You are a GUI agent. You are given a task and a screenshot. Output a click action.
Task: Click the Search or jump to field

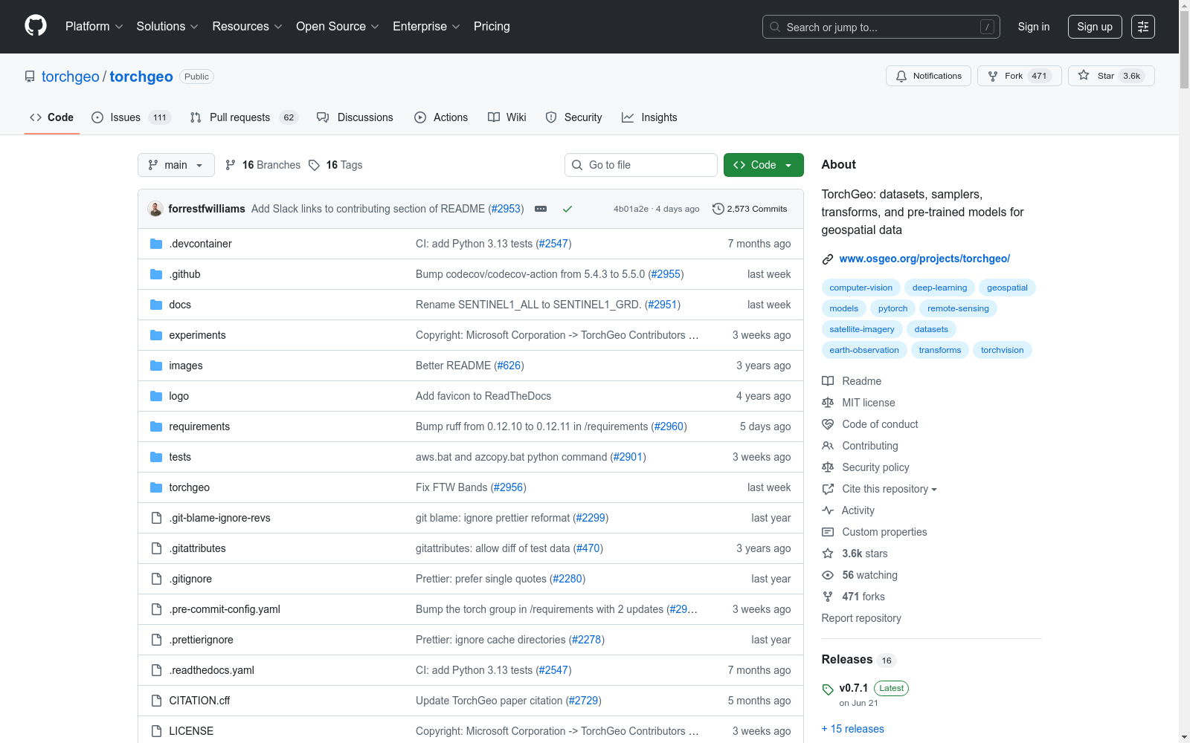pos(882,27)
